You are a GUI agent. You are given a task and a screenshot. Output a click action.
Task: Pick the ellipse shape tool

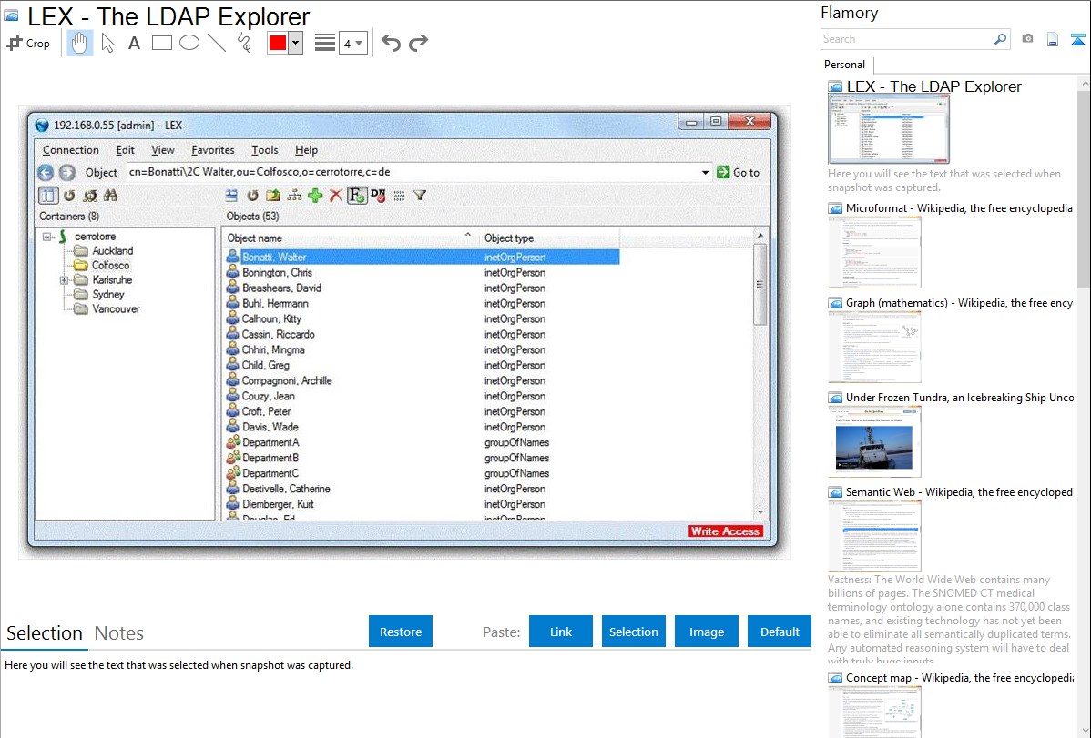[189, 43]
